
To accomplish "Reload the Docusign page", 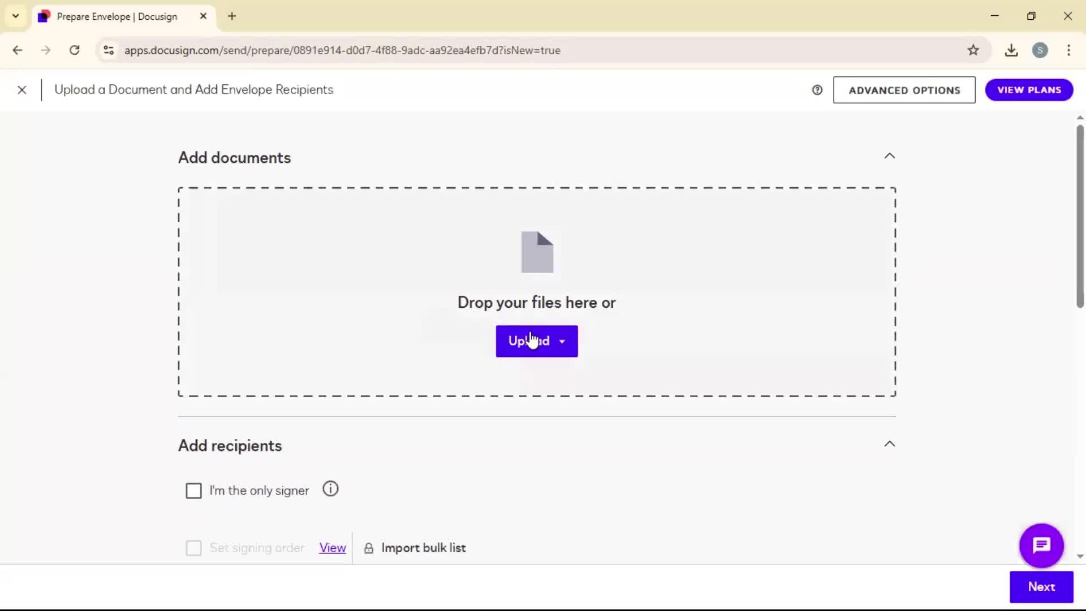I will 74,50.
